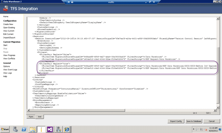This screenshot has width=222, height=133.
Task: Click horizontal scrollbar right arrow
Action: 215,110
